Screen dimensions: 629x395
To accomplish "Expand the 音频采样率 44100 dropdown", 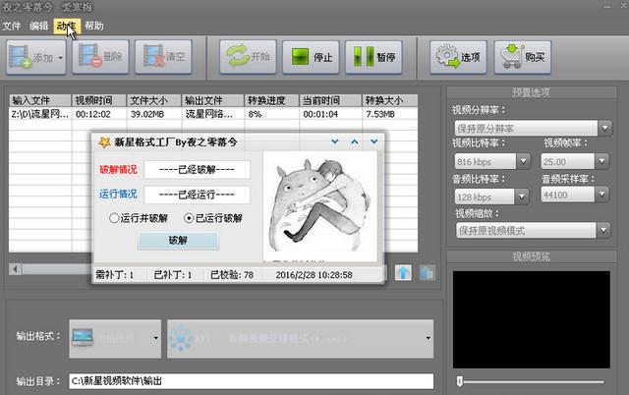I will (x=601, y=195).
